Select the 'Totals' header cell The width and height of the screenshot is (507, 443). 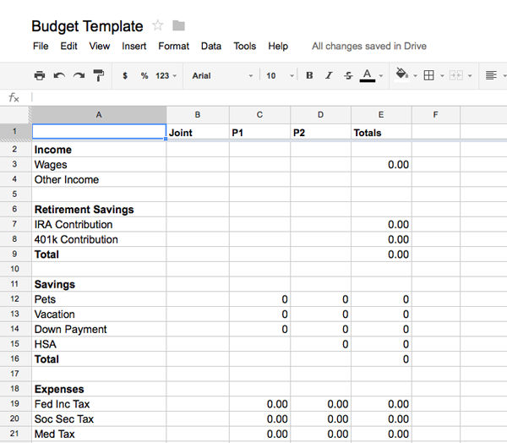[x=381, y=133]
